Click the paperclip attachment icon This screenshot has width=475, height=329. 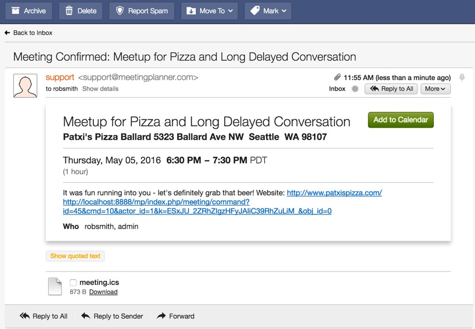pos(337,78)
